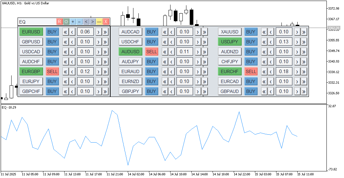Switch AUDUSD direction SELL button

point(152,52)
